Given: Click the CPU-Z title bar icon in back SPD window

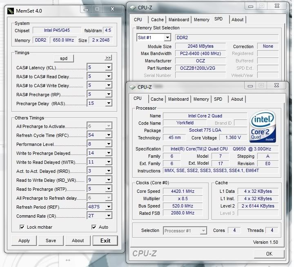Looking at the screenshot, I should point(133,8).
